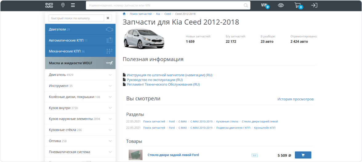Open the hamburger menu
This screenshot has height=162, width=362.
(x=73, y=5)
